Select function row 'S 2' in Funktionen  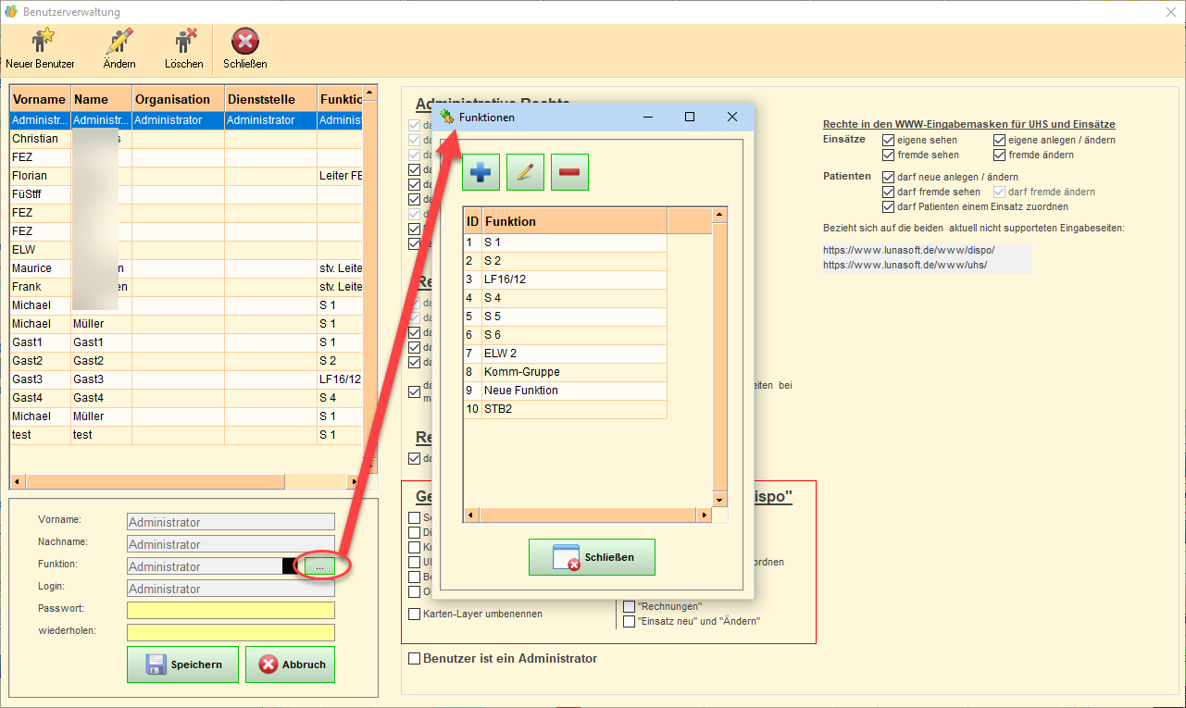(x=565, y=261)
